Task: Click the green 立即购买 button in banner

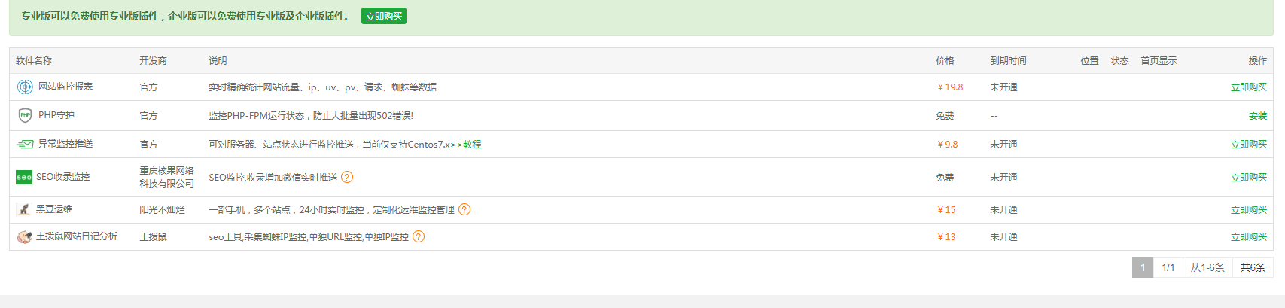Action: [384, 16]
